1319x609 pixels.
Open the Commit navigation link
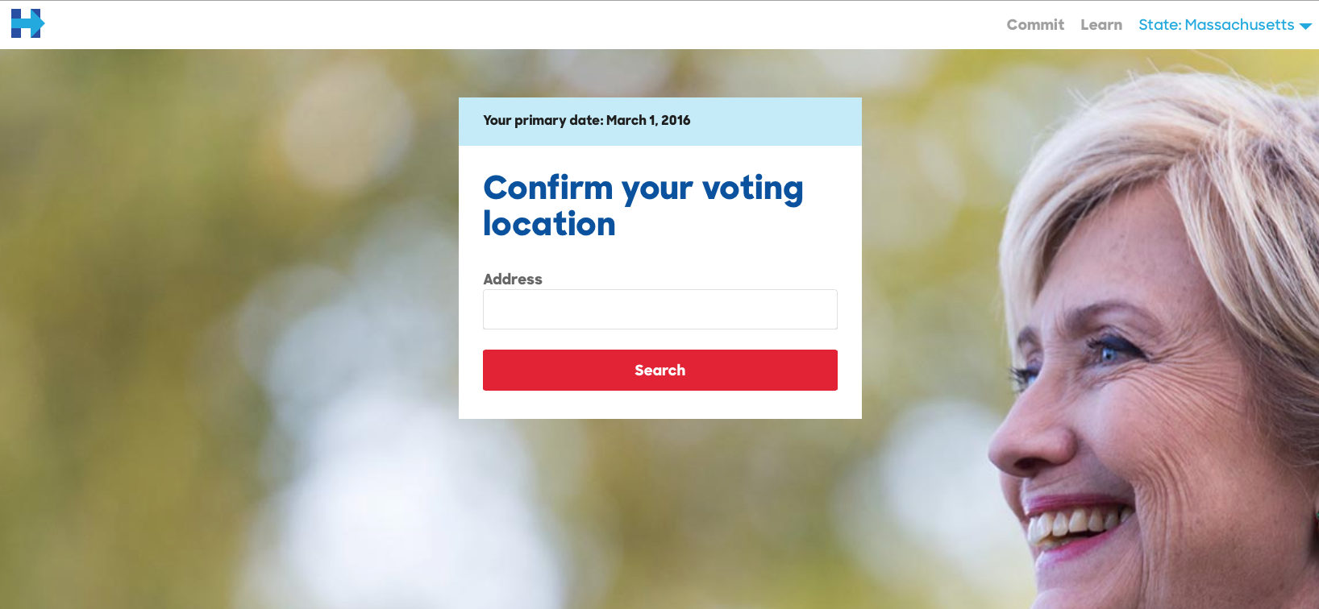(x=1035, y=25)
